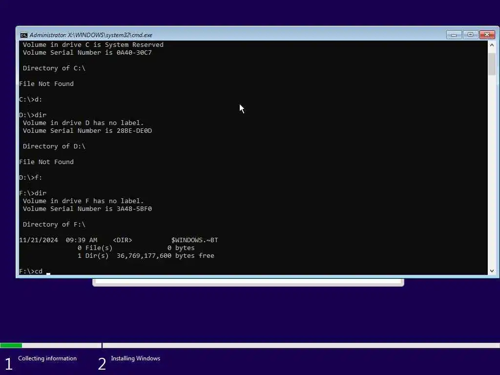The width and height of the screenshot is (500, 375).
Task: Click 'Volume Serial Number is 3A48-5BF0'
Action: tap(87, 209)
